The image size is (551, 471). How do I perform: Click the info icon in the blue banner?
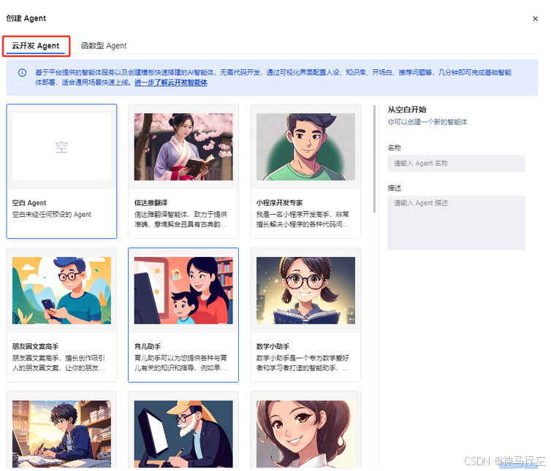(x=22, y=73)
